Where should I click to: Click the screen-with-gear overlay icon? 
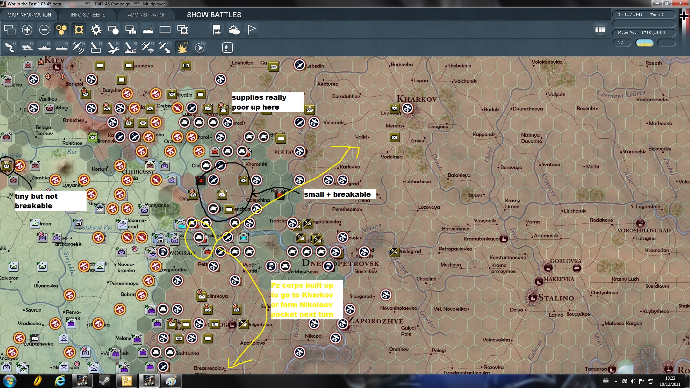[182, 29]
